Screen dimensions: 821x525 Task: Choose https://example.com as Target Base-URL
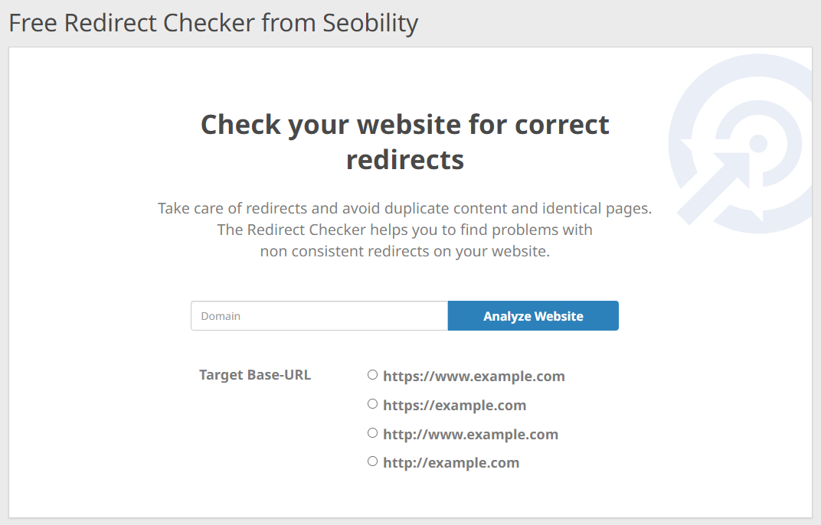[x=372, y=403]
